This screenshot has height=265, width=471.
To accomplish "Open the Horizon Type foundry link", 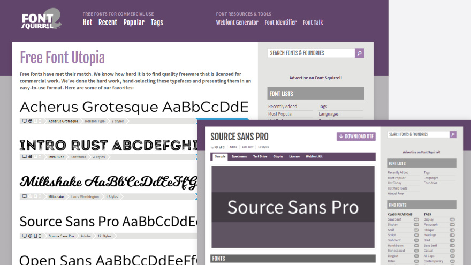I will coord(95,121).
